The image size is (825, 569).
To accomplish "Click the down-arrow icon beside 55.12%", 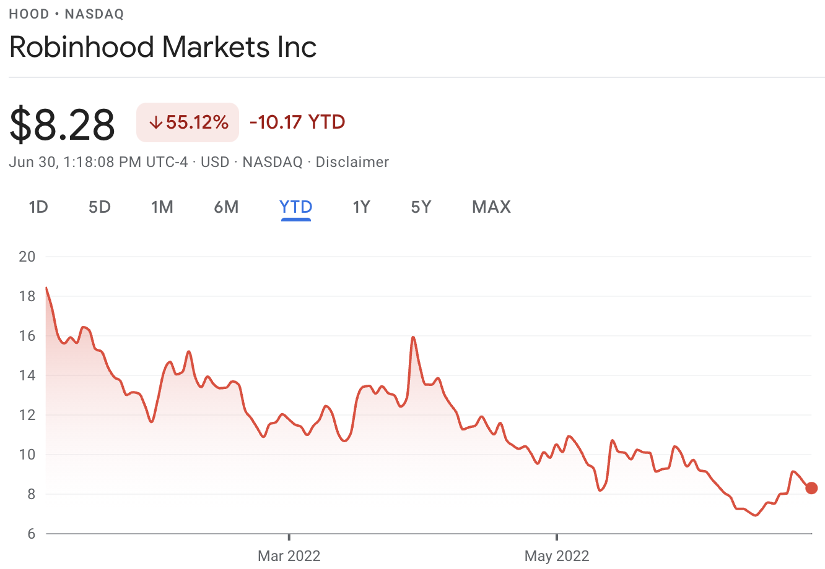I will point(155,123).
